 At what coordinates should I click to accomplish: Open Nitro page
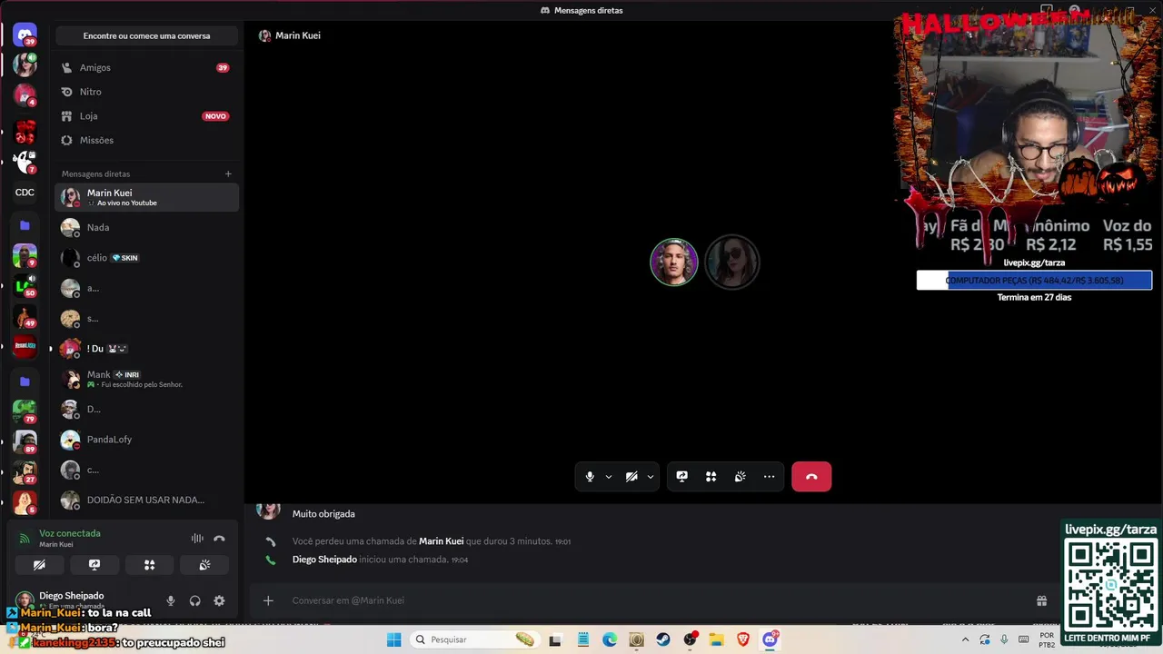(146, 92)
